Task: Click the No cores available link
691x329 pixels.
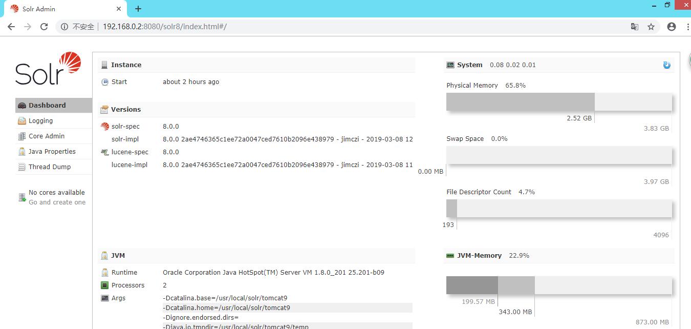Action: (57, 192)
